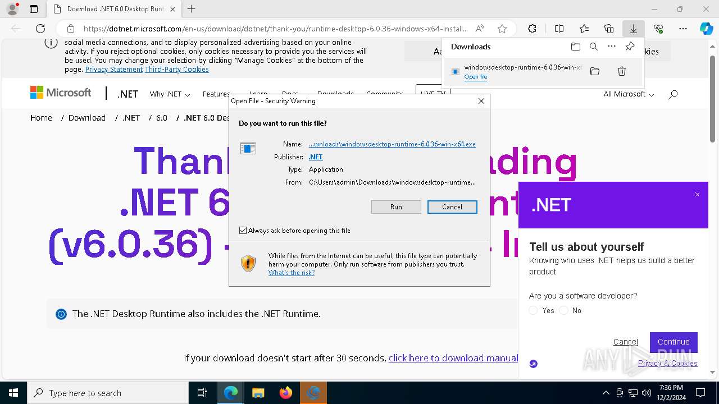This screenshot has width=719, height=404.
Task: Click the Edge profile avatar icon
Action: 12,9
